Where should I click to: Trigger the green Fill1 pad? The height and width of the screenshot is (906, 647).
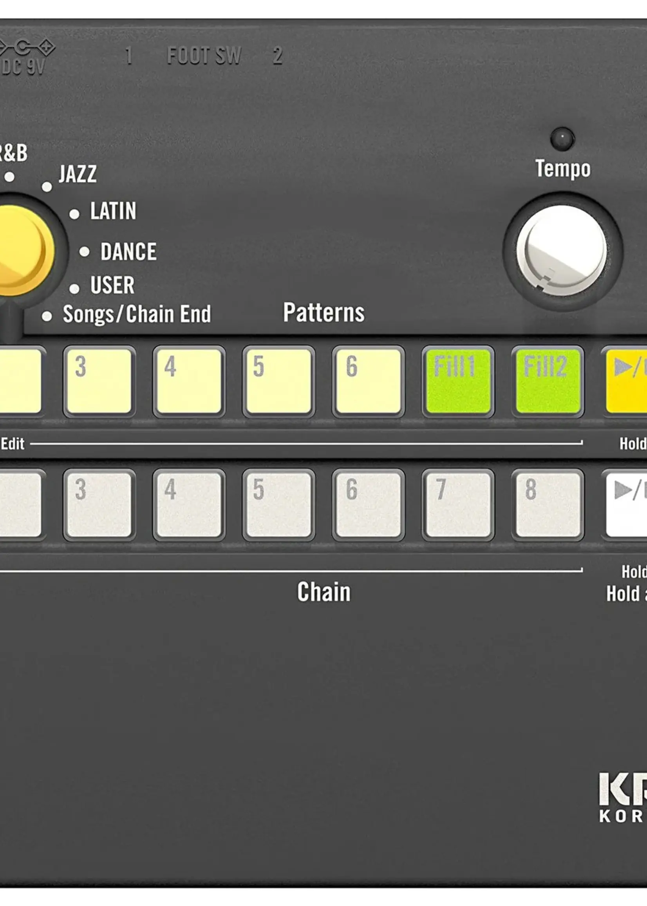coord(458,381)
